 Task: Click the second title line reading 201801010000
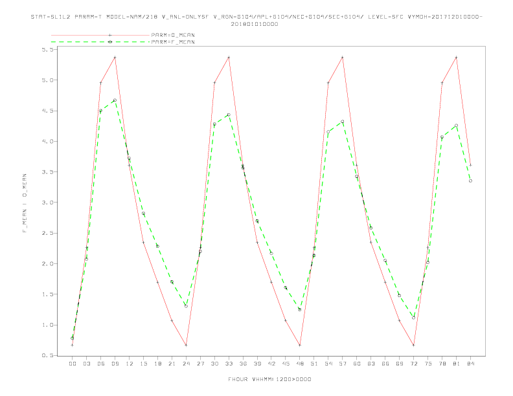click(x=255, y=24)
